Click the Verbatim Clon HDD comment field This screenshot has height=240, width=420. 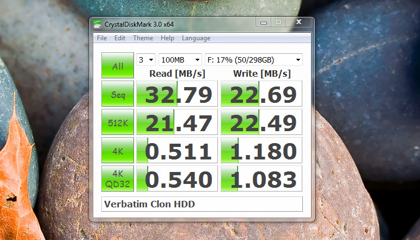point(202,204)
